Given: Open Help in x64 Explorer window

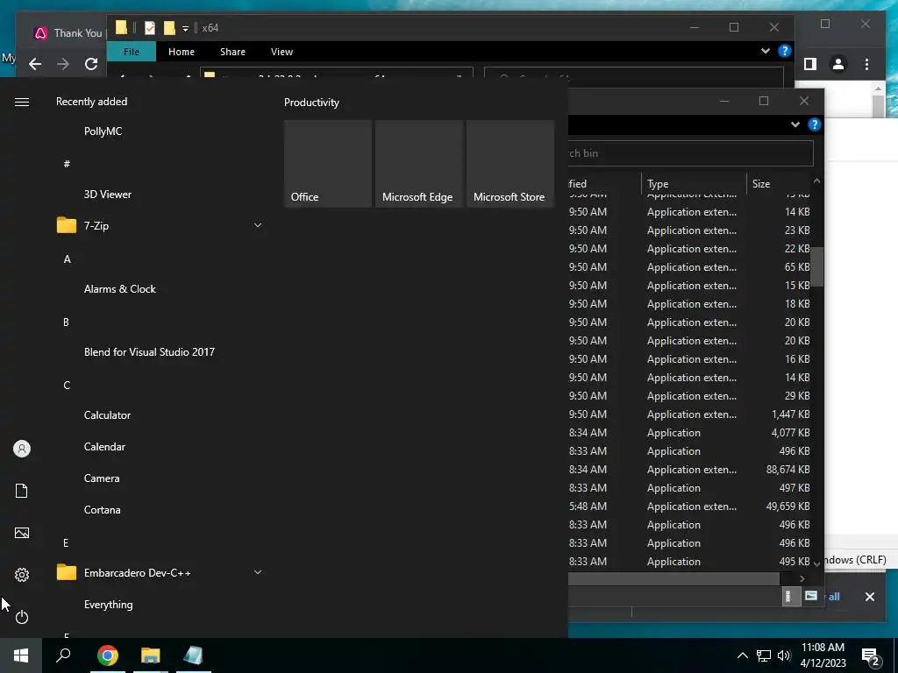Looking at the screenshot, I should point(785,51).
